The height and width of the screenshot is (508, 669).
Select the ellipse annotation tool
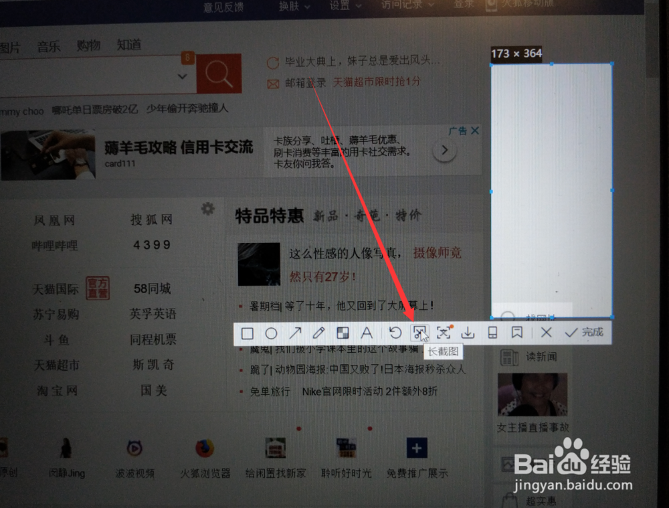click(x=272, y=333)
